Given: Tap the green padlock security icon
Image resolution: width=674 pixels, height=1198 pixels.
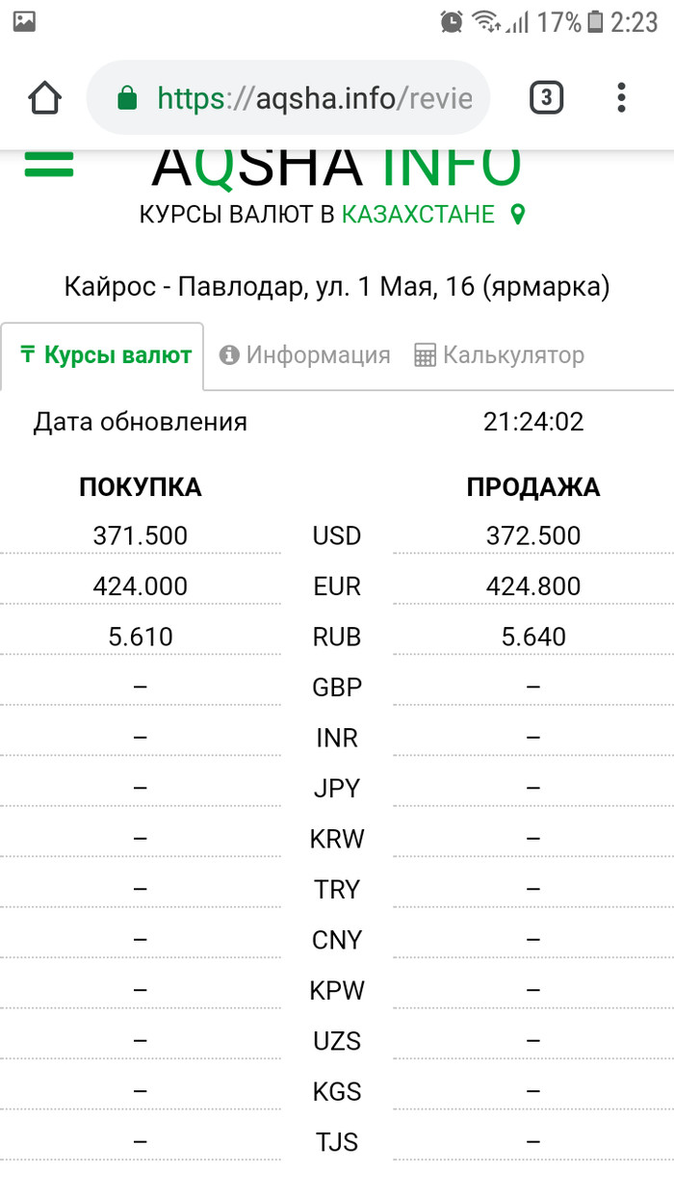Looking at the screenshot, I should coord(127,98).
